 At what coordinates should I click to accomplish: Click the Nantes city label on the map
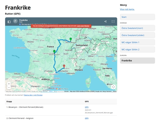pos(31,42)
